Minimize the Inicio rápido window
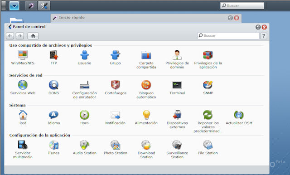 pos(230,18)
